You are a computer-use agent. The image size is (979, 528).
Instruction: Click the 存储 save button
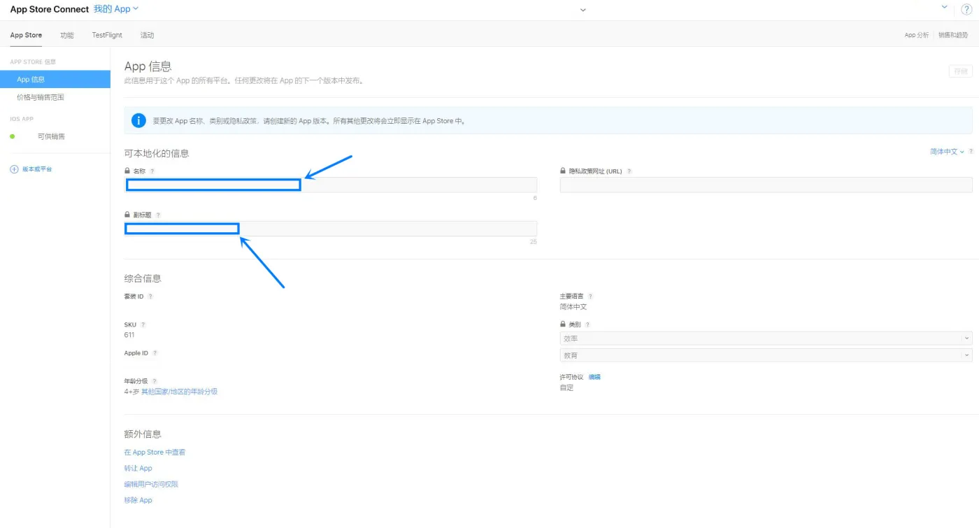[961, 71]
